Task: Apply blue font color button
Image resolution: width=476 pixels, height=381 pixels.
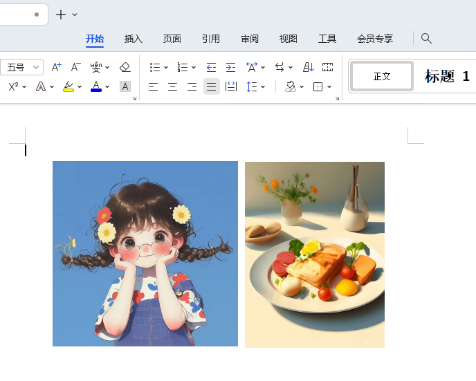Action: (x=96, y=86)
